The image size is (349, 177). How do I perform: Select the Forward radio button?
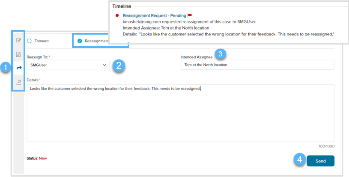(x=30, y=41)
